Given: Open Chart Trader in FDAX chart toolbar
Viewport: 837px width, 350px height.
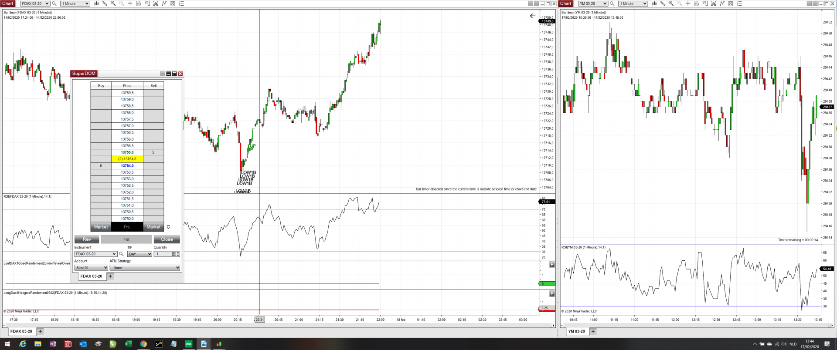Looking at the screenshot, I should click(x=147, y=3).
